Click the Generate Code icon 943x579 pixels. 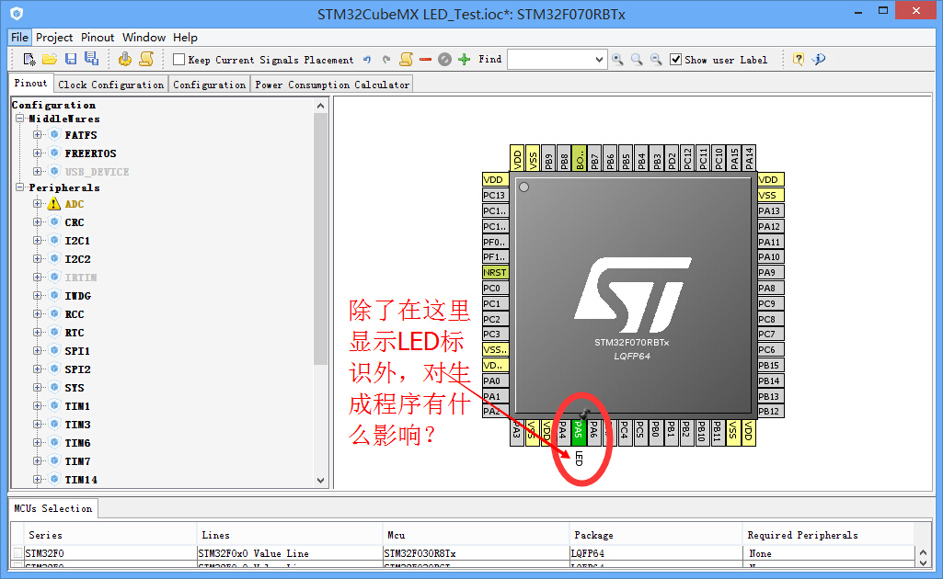pyautogui.click(x=125, y=59)
